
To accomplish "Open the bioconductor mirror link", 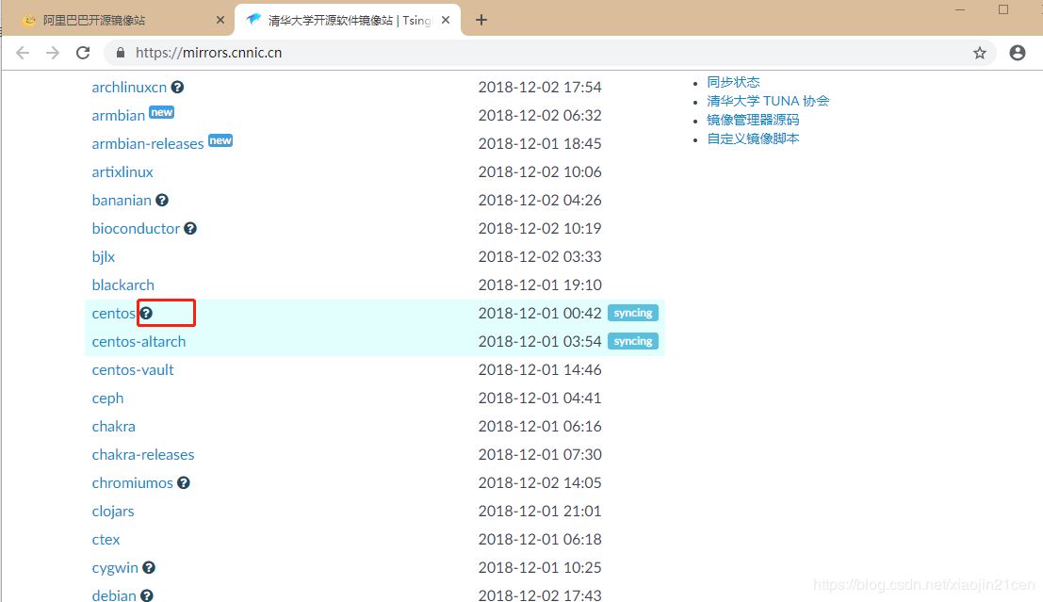I will pyautogui.click(x=136, y=229).
